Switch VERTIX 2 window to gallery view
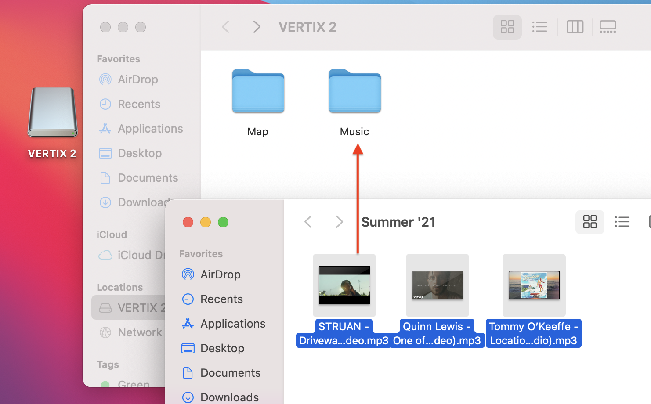 pos(608,27)
